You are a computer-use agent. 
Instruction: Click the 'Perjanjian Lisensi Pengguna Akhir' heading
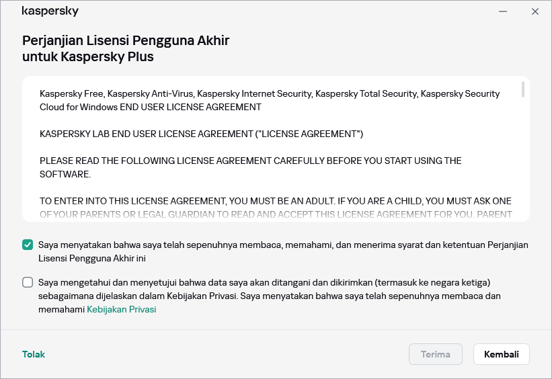[x=126, y=40]
